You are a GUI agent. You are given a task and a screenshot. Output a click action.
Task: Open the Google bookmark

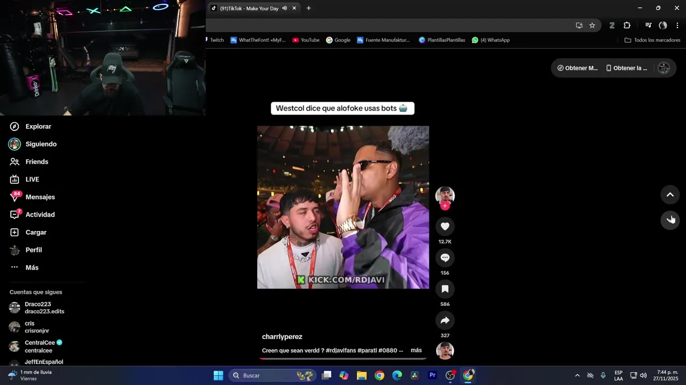click(x=338, y=40)
